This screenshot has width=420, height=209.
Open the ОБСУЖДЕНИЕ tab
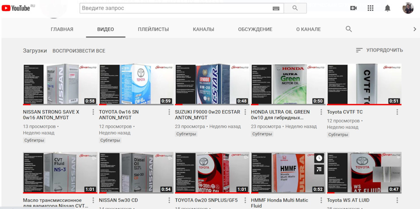click(x=255, y=29)
